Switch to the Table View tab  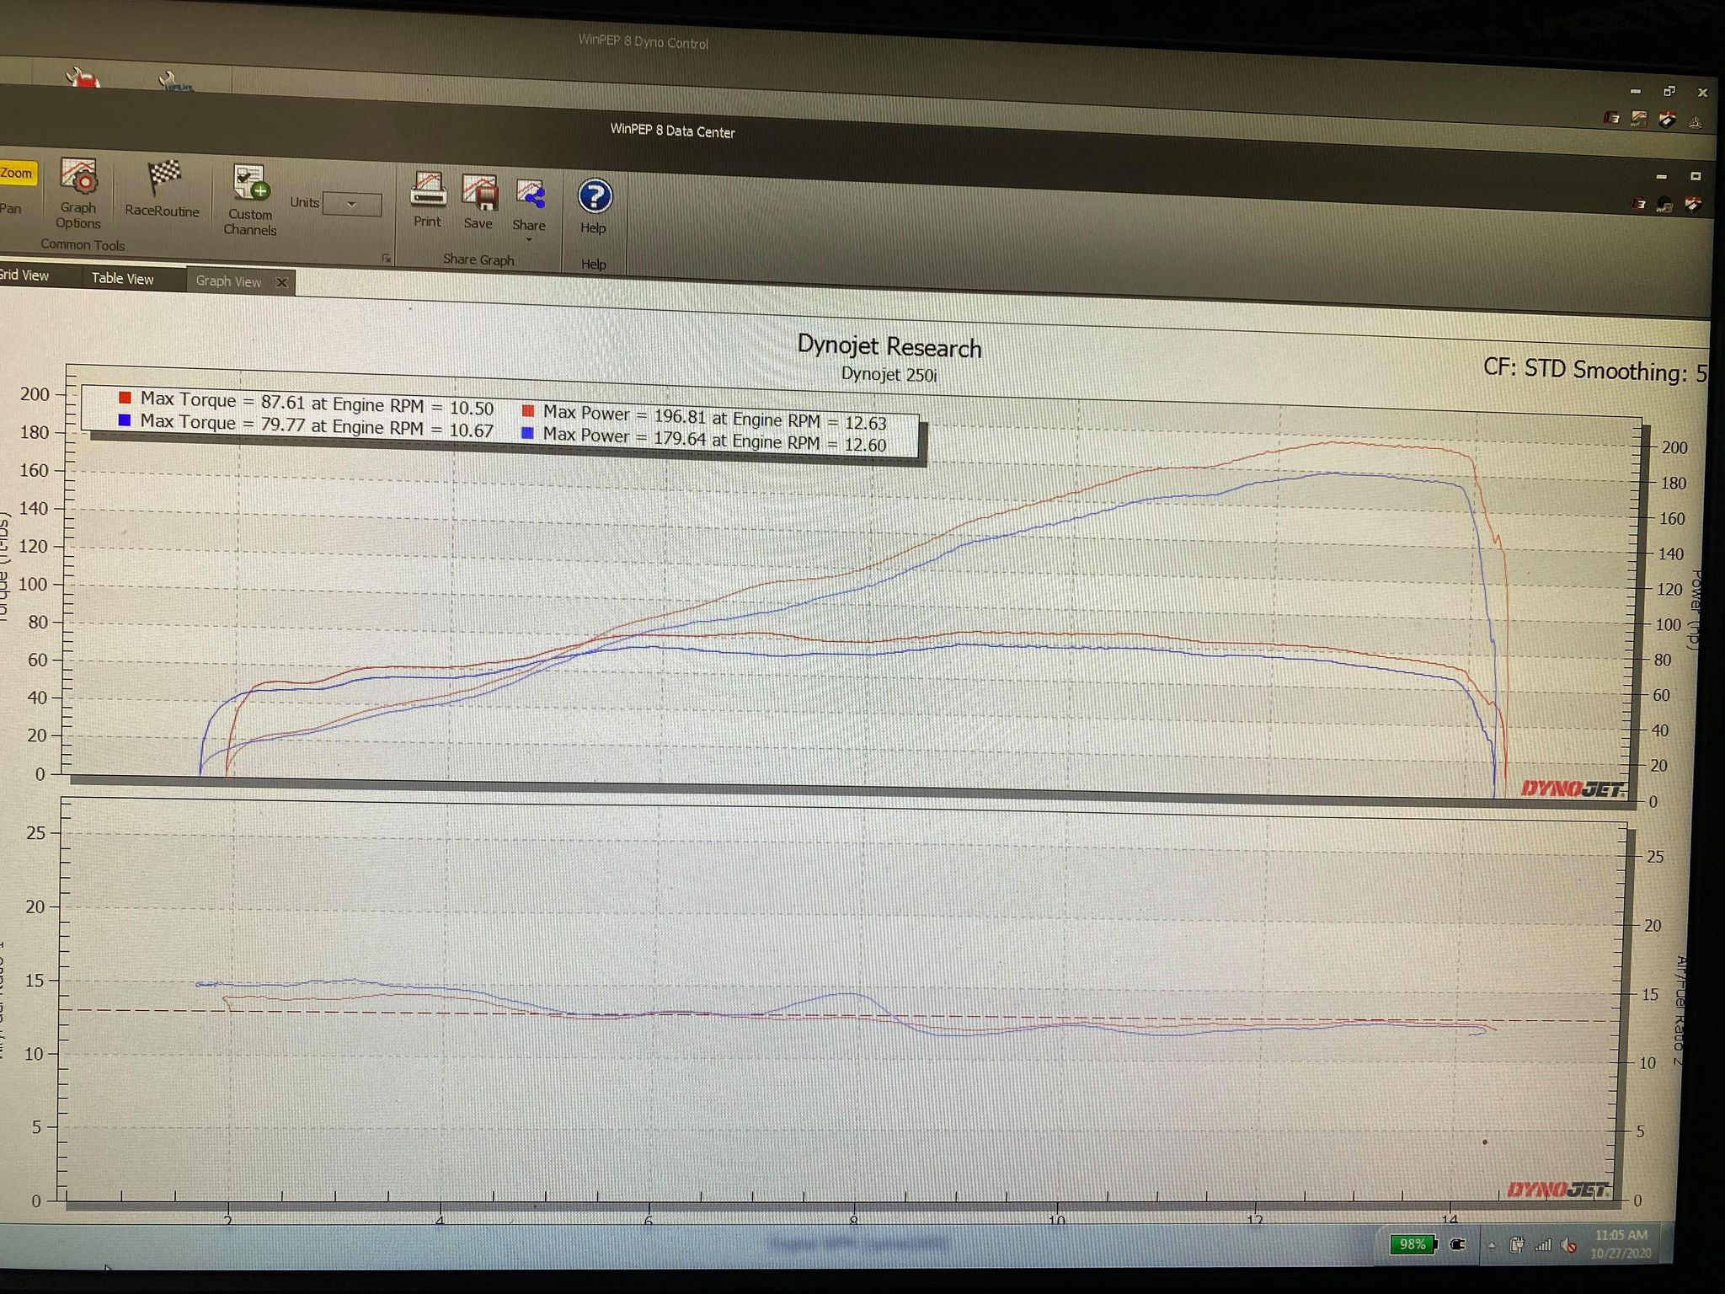coord(123,278)
